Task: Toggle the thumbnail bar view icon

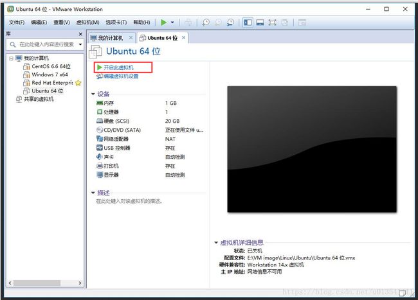Action: 260,22
